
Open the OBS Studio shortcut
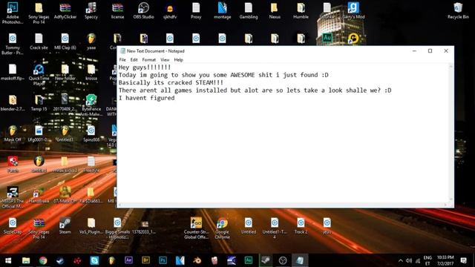point(143,10)
